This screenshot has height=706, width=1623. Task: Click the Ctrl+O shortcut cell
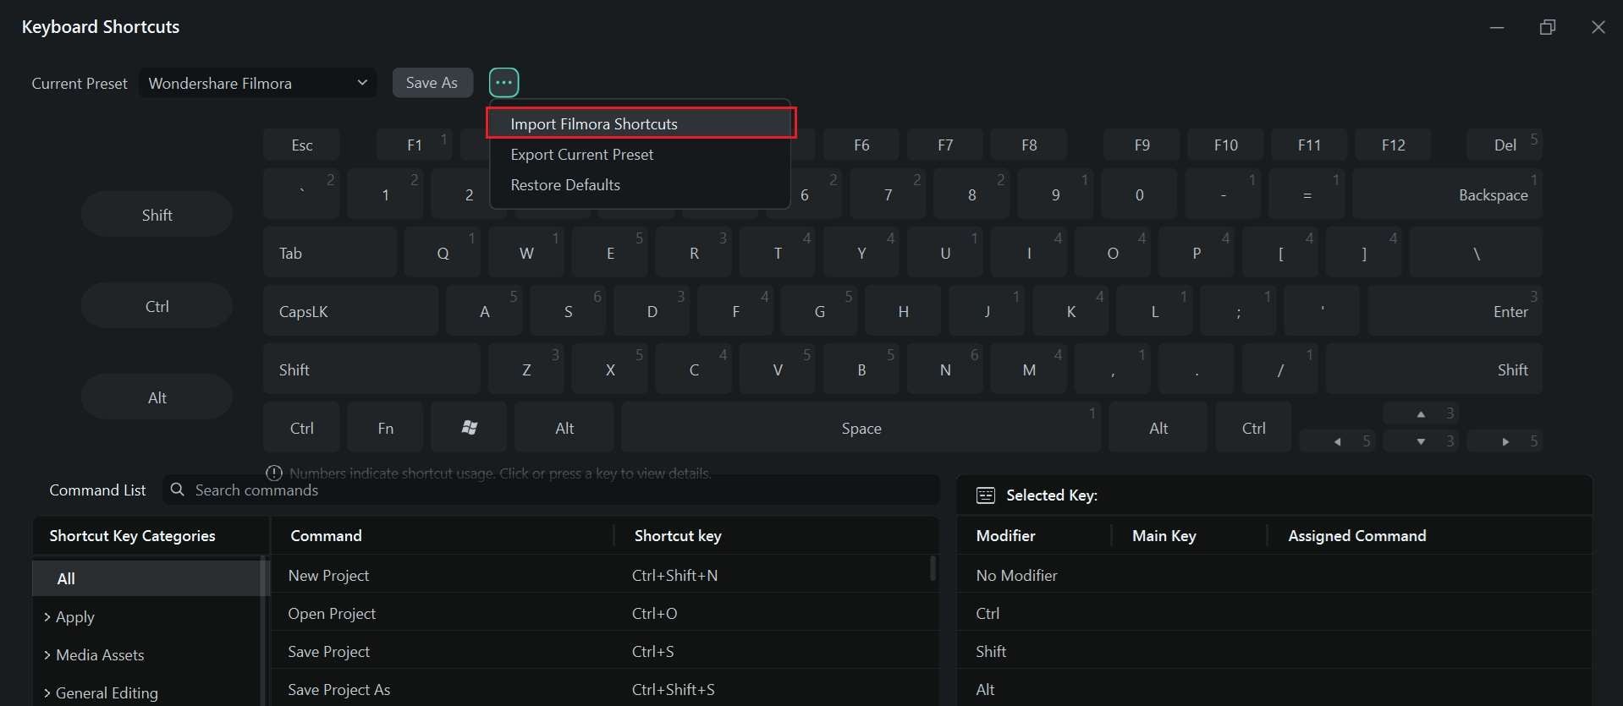pyautogui.click(x=654, y=613)
